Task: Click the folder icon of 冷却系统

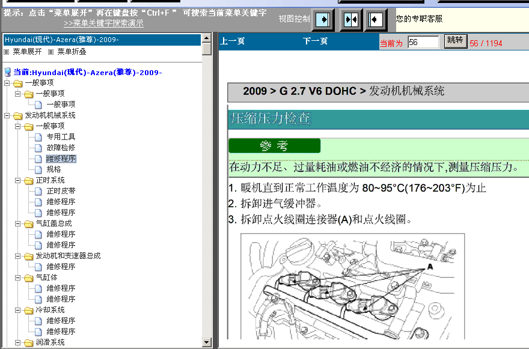Action: click(29, 310)
